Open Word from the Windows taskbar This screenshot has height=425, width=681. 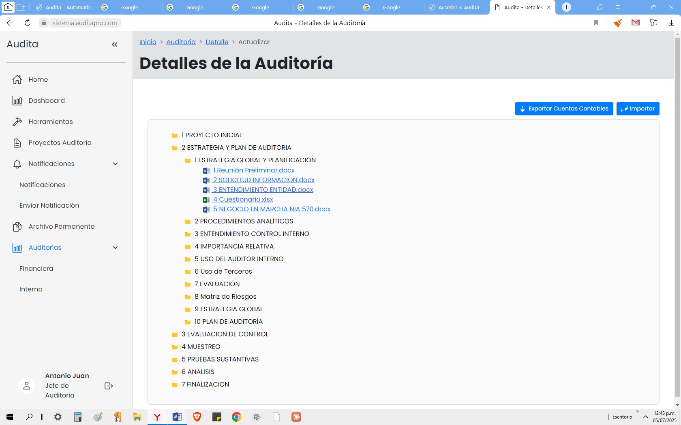(x=177, y=417)
